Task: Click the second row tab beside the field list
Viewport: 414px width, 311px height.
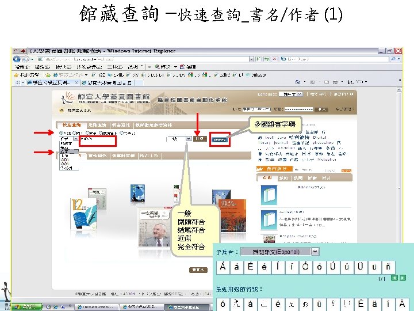Action: 98,156
